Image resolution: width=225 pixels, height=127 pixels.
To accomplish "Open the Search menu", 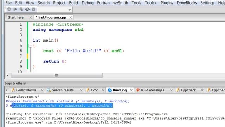I will 44,3.
